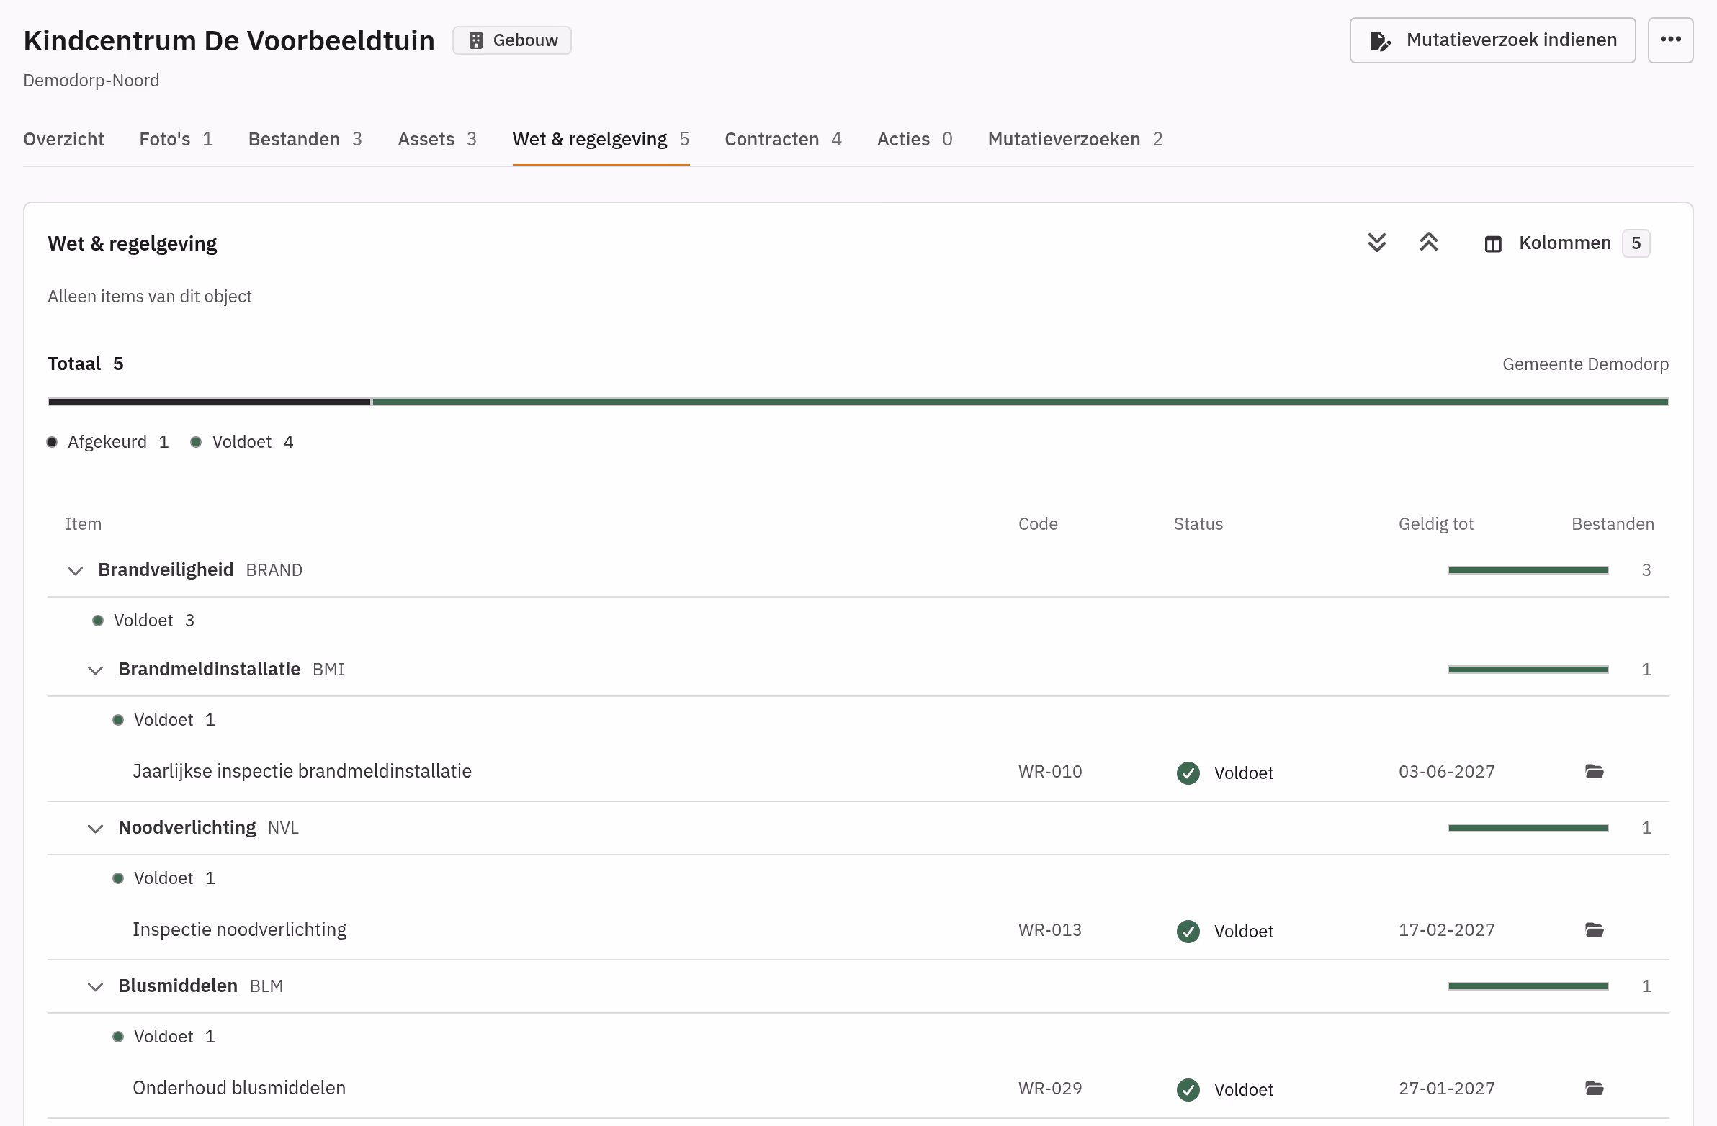The image size is (1717, 1126).
Task: Open the Foto's tab
Action: click(176, 139)
